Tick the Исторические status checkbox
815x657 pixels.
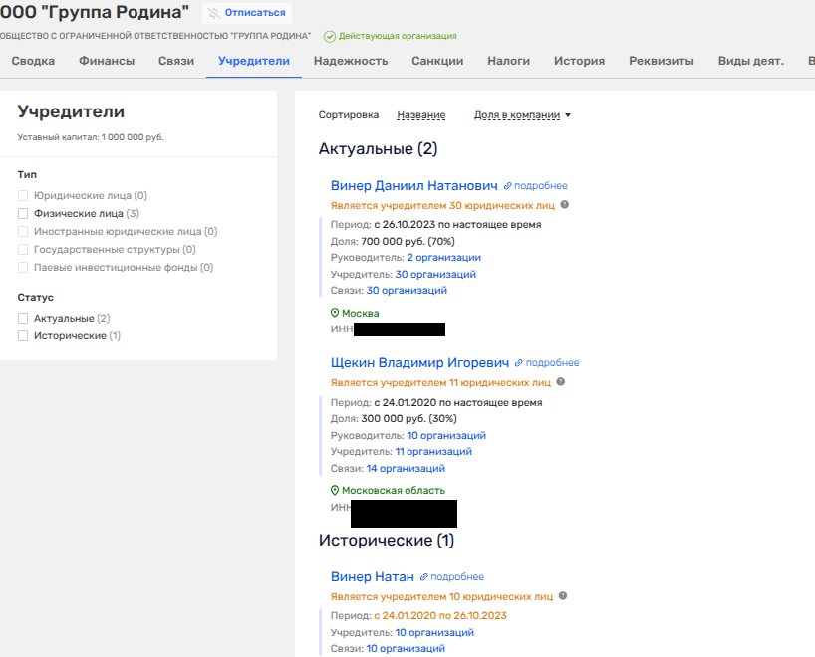coord(23,336)
